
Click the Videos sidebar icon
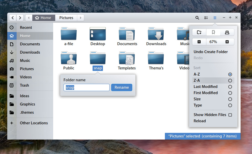click(x=12, y=77)
